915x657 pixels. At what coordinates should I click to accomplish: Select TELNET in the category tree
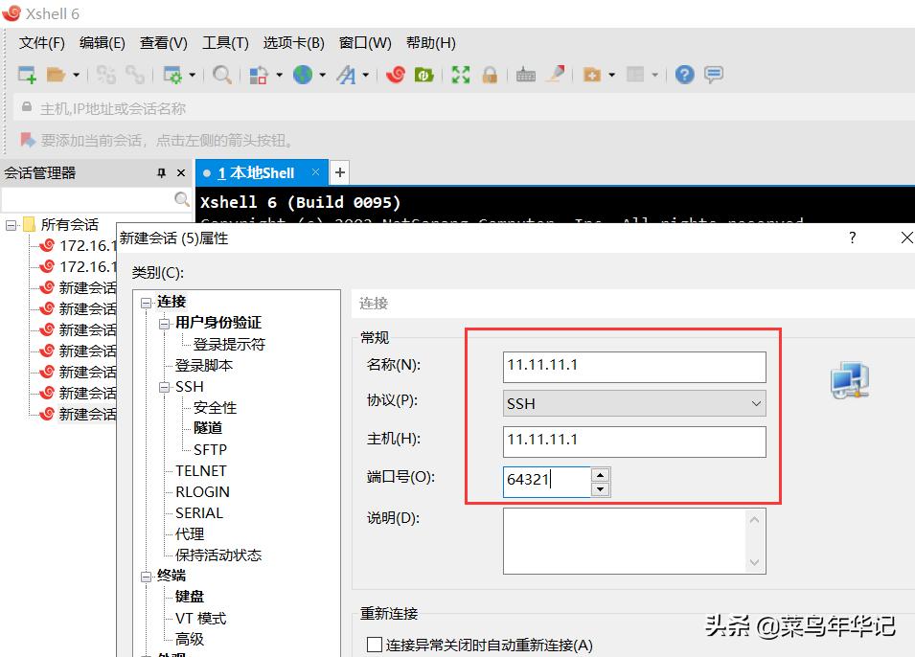[x=201, y=470]
